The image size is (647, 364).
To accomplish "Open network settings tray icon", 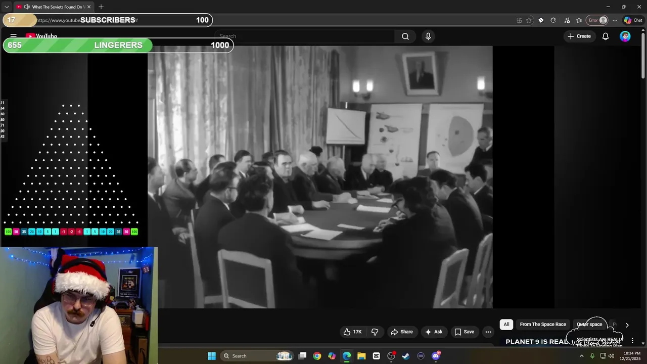I will [x=603, y=356].
